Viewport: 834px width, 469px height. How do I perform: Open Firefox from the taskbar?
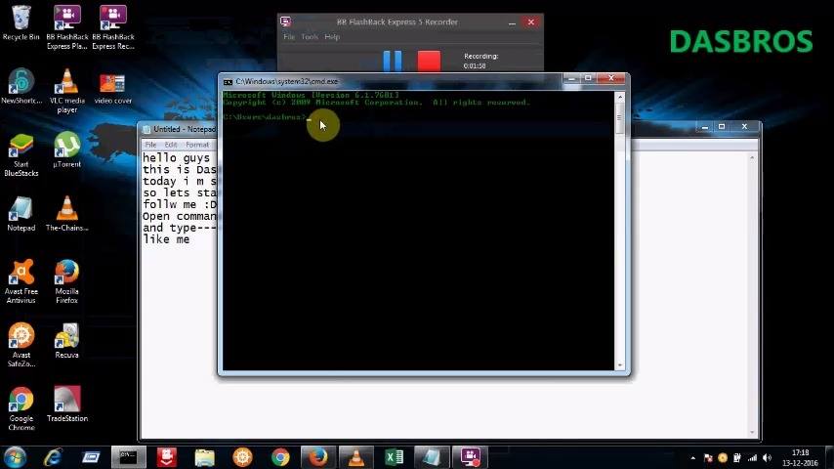(318, 457)
